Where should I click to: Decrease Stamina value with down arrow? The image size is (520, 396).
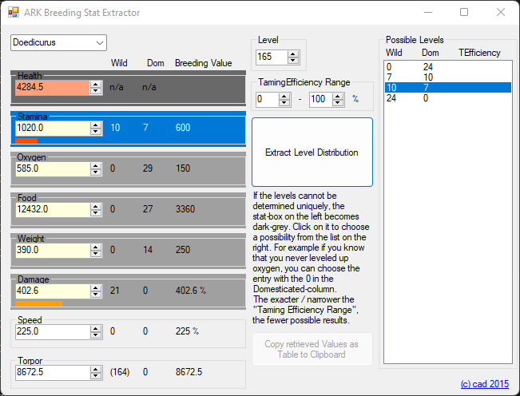(96, 132)
